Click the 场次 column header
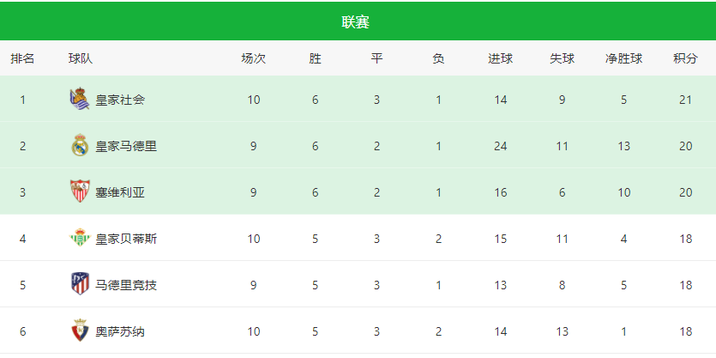This screenshot has height=358, width=716. click(x=254, y=58)
